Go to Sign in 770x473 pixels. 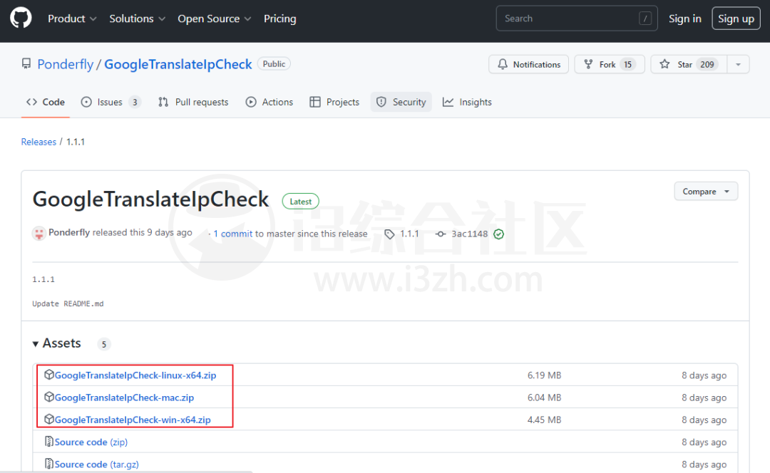click(684, 19)
